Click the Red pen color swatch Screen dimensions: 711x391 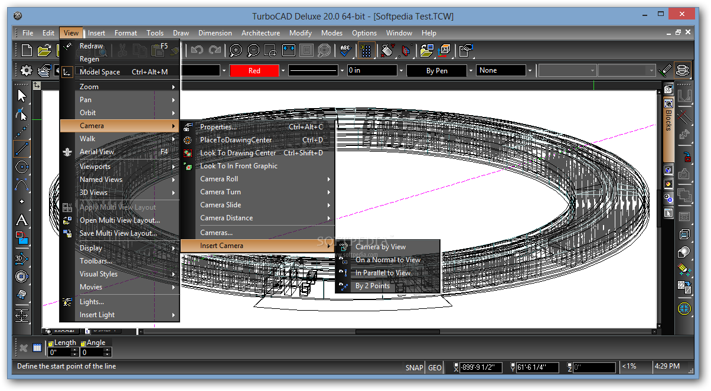point(254,71)
